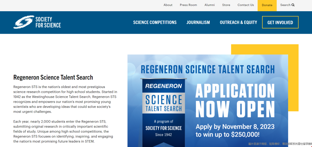Click the Get Involved button

coord(280,22)
